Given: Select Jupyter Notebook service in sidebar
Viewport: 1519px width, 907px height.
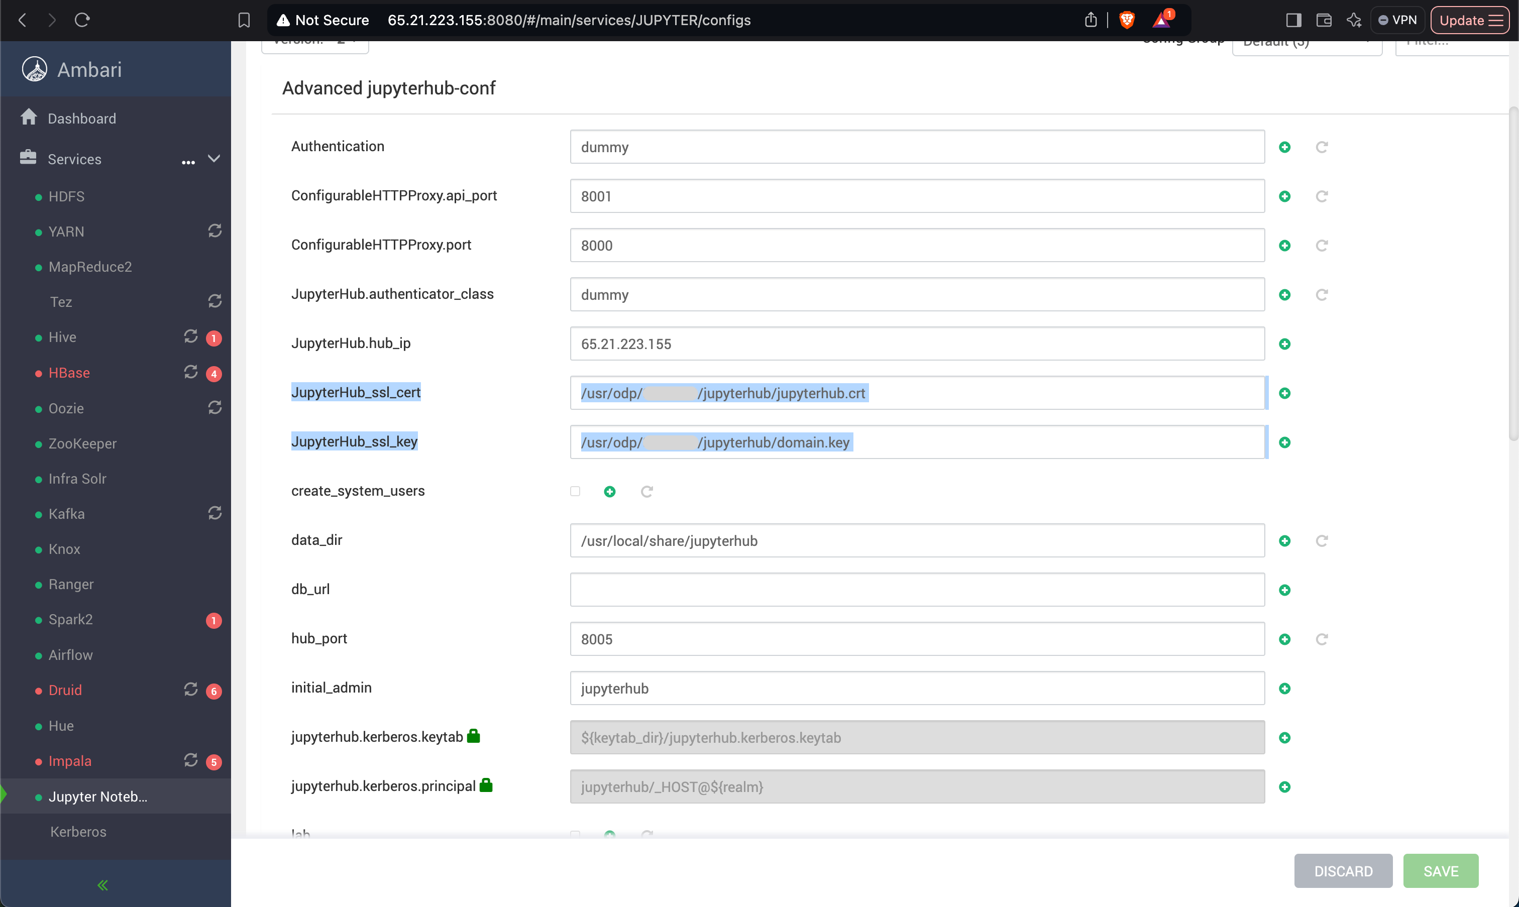Looking at the screenshot, I should click(x=116, y=797).
